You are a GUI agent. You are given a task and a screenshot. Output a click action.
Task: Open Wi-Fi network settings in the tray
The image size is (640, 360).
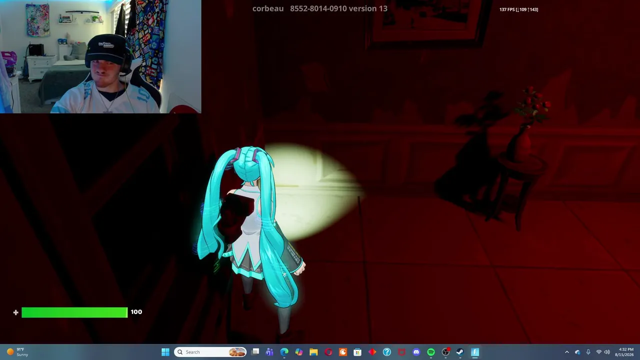[598, 352]
